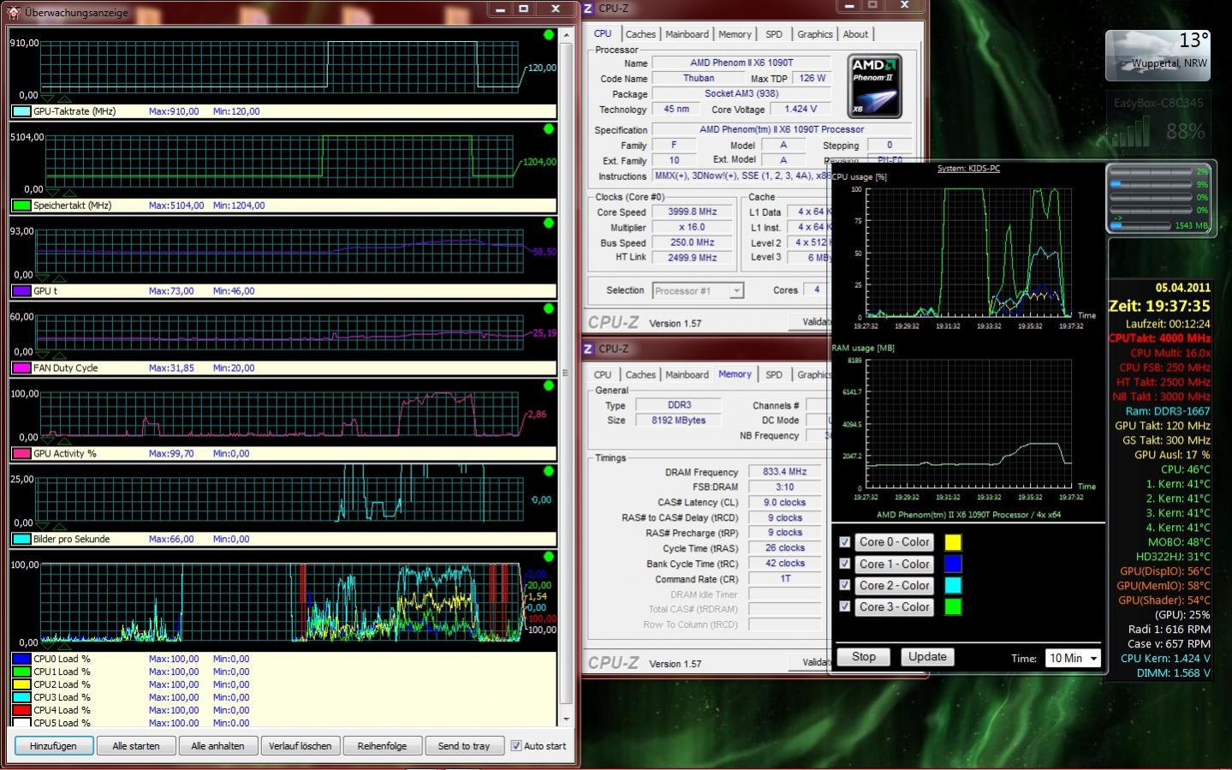Click the scroll-up arrow in Überwachungsanzeige
Image resolution: width=1232 pixels, height=770 pixels.
[565, 34]
